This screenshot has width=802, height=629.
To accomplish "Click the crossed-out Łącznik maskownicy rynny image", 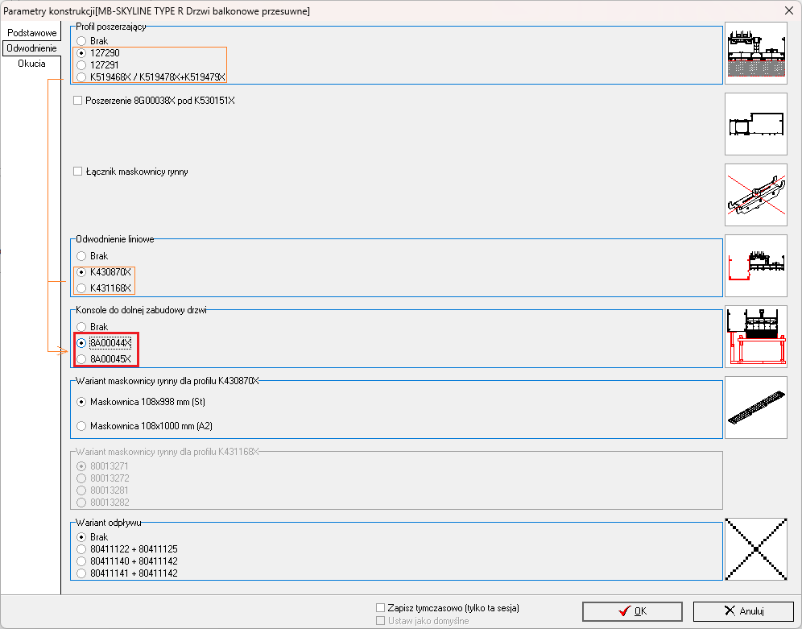I will point(755,195).
